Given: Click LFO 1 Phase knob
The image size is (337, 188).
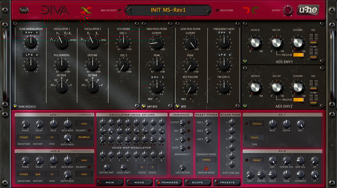Looking at the screenshot, I should 25,123.
